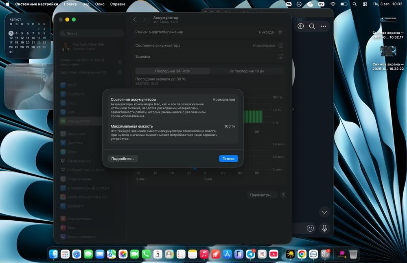Open Finder from the Dock
This screenshot has width=407, height=263.
coord(54,254)
